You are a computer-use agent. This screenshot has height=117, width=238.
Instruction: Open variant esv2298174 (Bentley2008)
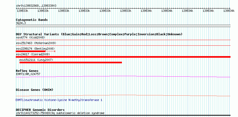coord(35,49)
